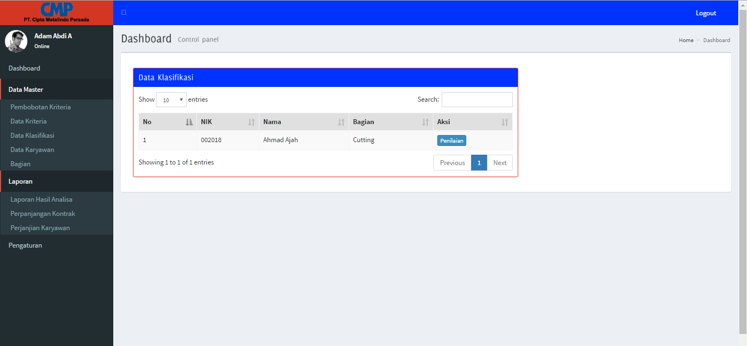Open the Show entries count dropdown
This screenshot has height=346, width=747.
(171, 100)
